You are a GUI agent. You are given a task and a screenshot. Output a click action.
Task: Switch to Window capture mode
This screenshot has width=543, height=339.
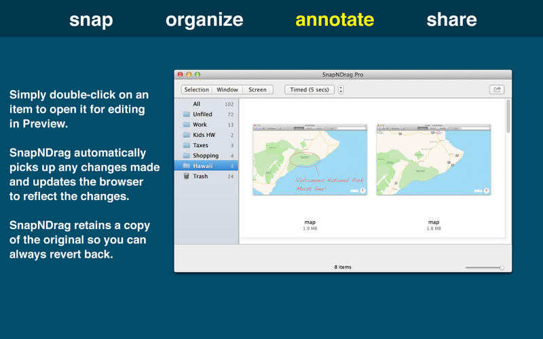click(227, 89)
